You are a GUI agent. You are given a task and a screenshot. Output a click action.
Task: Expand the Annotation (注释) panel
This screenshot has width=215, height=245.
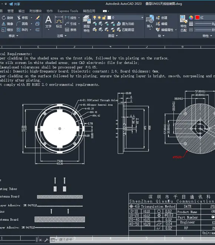click(x=62, y=36)
